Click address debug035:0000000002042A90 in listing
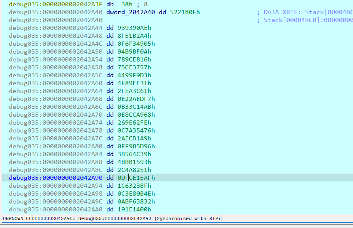The image size is (353, 228). [x=55, y=178]
